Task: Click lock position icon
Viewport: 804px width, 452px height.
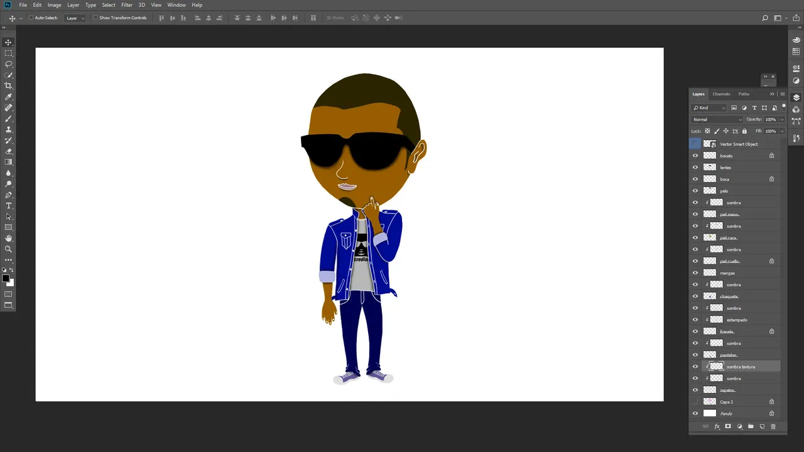Action: [726, 131]
